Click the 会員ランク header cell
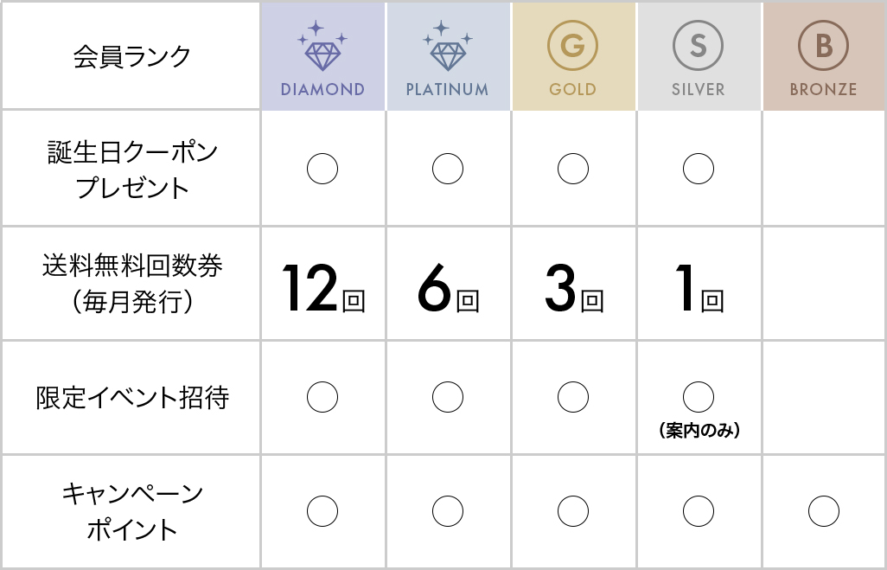This screenshot has width=887, height=570. click(131, 57)
